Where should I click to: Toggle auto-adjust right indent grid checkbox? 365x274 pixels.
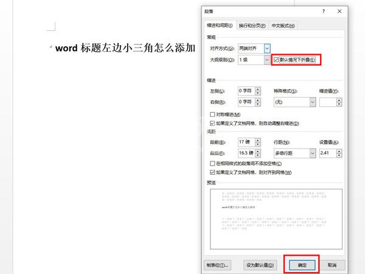pyautogui.click(x=212, y=123)
